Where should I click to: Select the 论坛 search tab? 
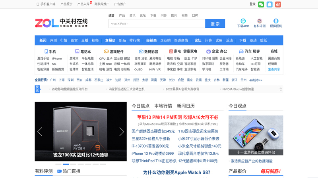pyautogui.click(x=143, y=15)
